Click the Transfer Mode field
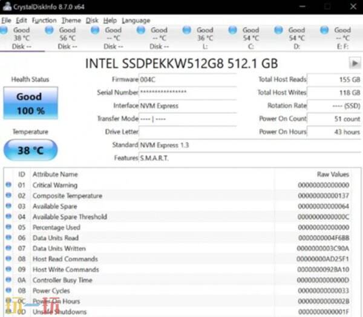The image size is (363, 317). pos(188,119)
